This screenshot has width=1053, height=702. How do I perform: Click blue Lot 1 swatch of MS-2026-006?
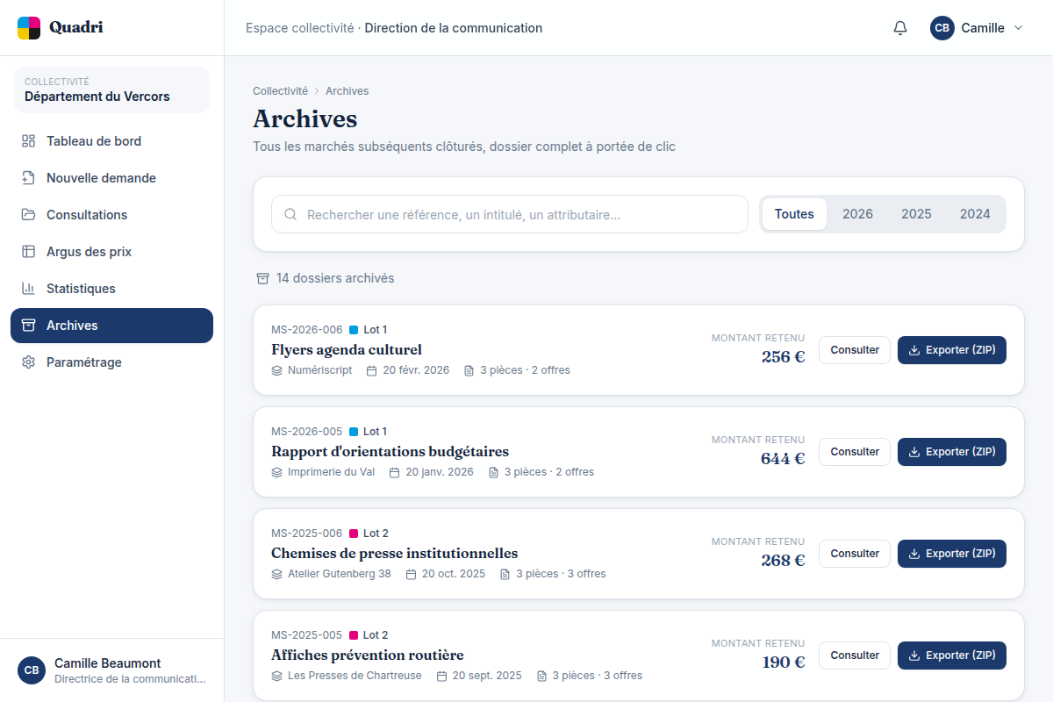pyautogui.click(x=354, y=330)
